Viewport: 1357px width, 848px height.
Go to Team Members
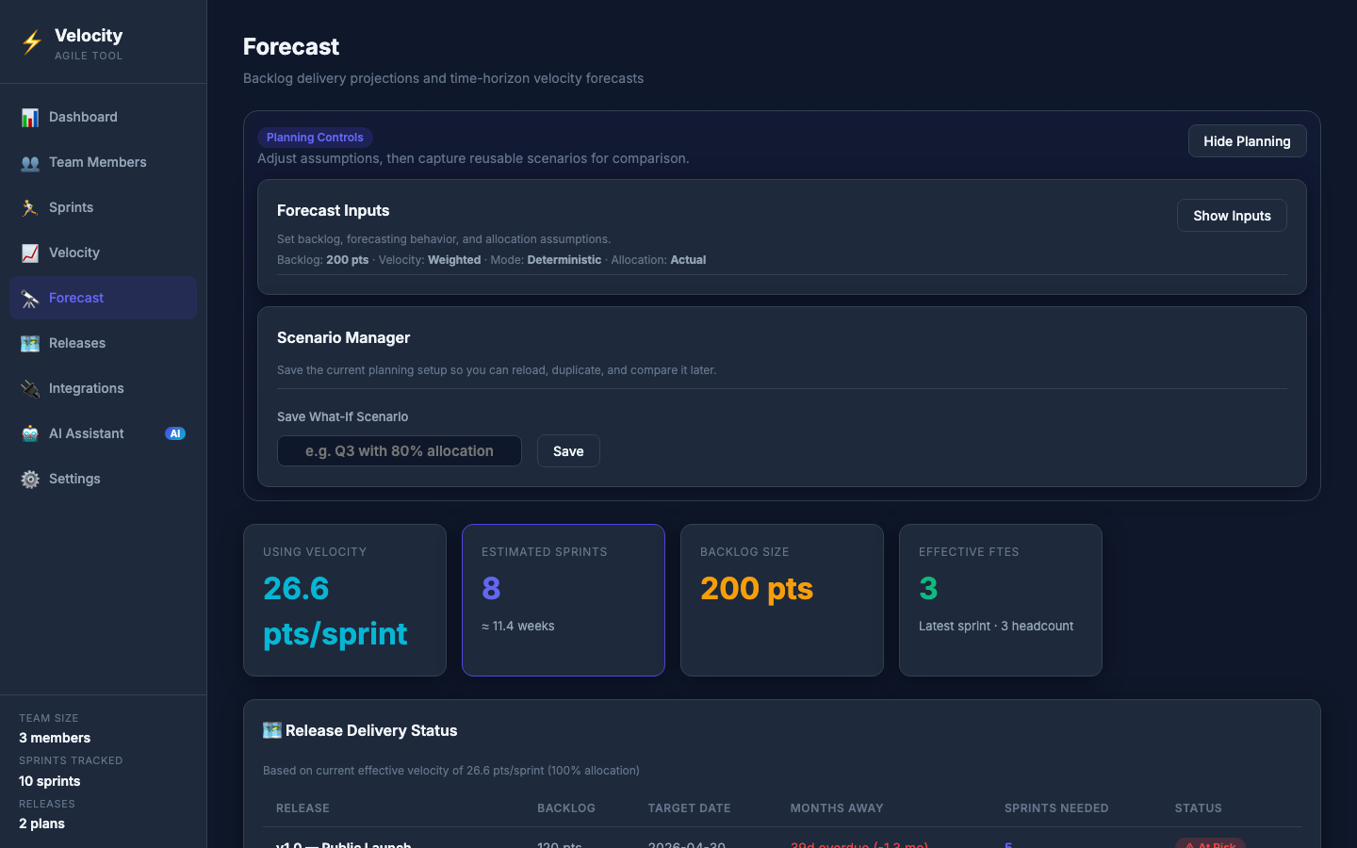(104, 162)
